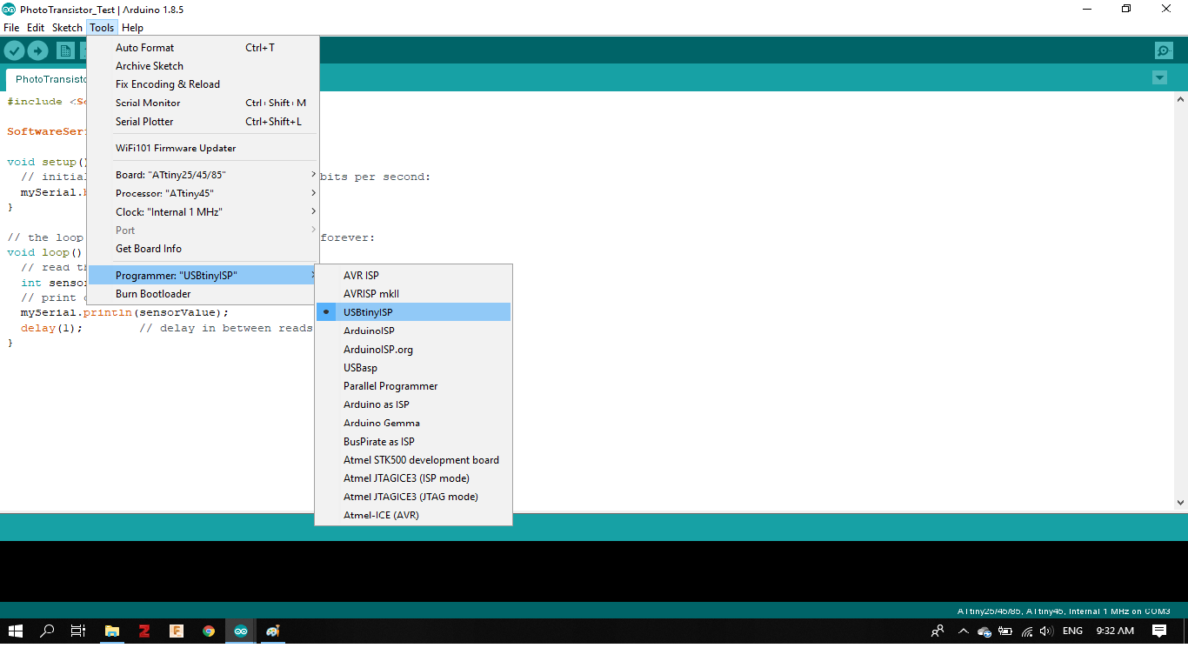Click the battery tray icon
Image resolution: width=1188 pixels, height=668 pixels.
pos(1005,631)
